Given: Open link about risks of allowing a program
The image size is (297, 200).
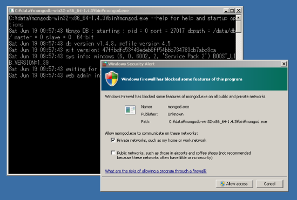Looking at the screenshot, I should [x=156, y=171].
